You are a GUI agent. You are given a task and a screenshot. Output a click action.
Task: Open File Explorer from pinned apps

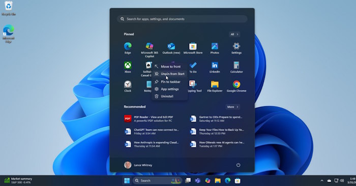[x=215, y=86]
